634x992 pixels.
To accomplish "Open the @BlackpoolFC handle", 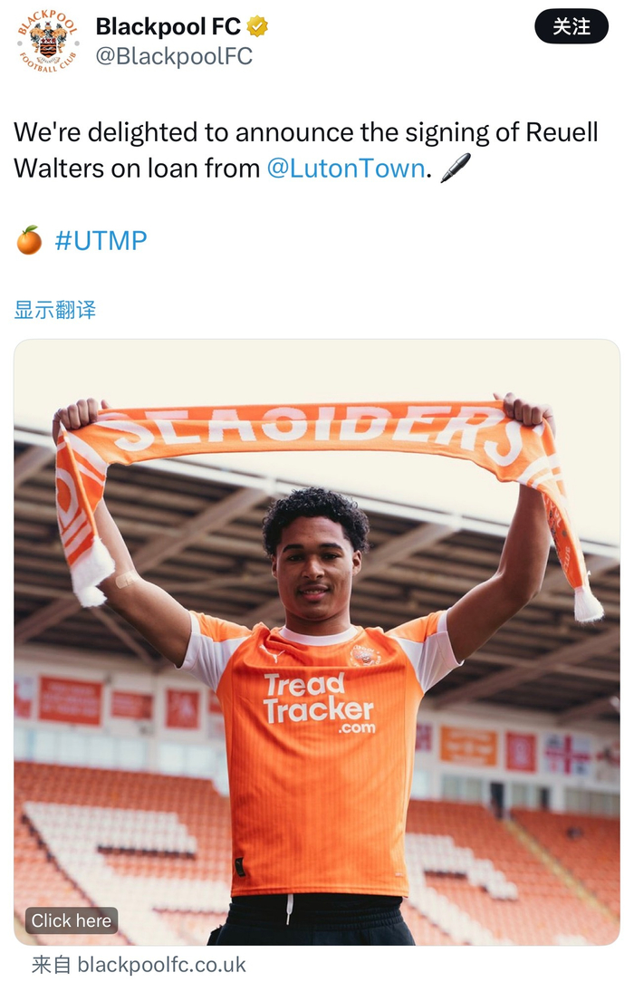I will click(174, 56).
